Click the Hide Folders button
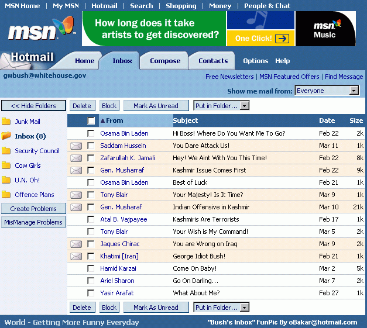Viewport: 367px width, 328px height. click(x=33, y=106)
